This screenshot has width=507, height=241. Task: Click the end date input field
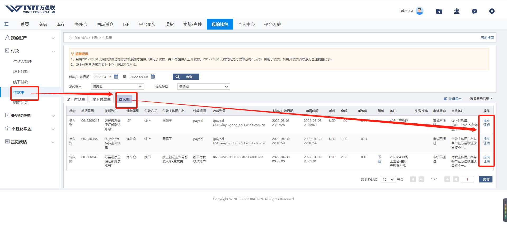pyautogui.click(x=143, y=77)
